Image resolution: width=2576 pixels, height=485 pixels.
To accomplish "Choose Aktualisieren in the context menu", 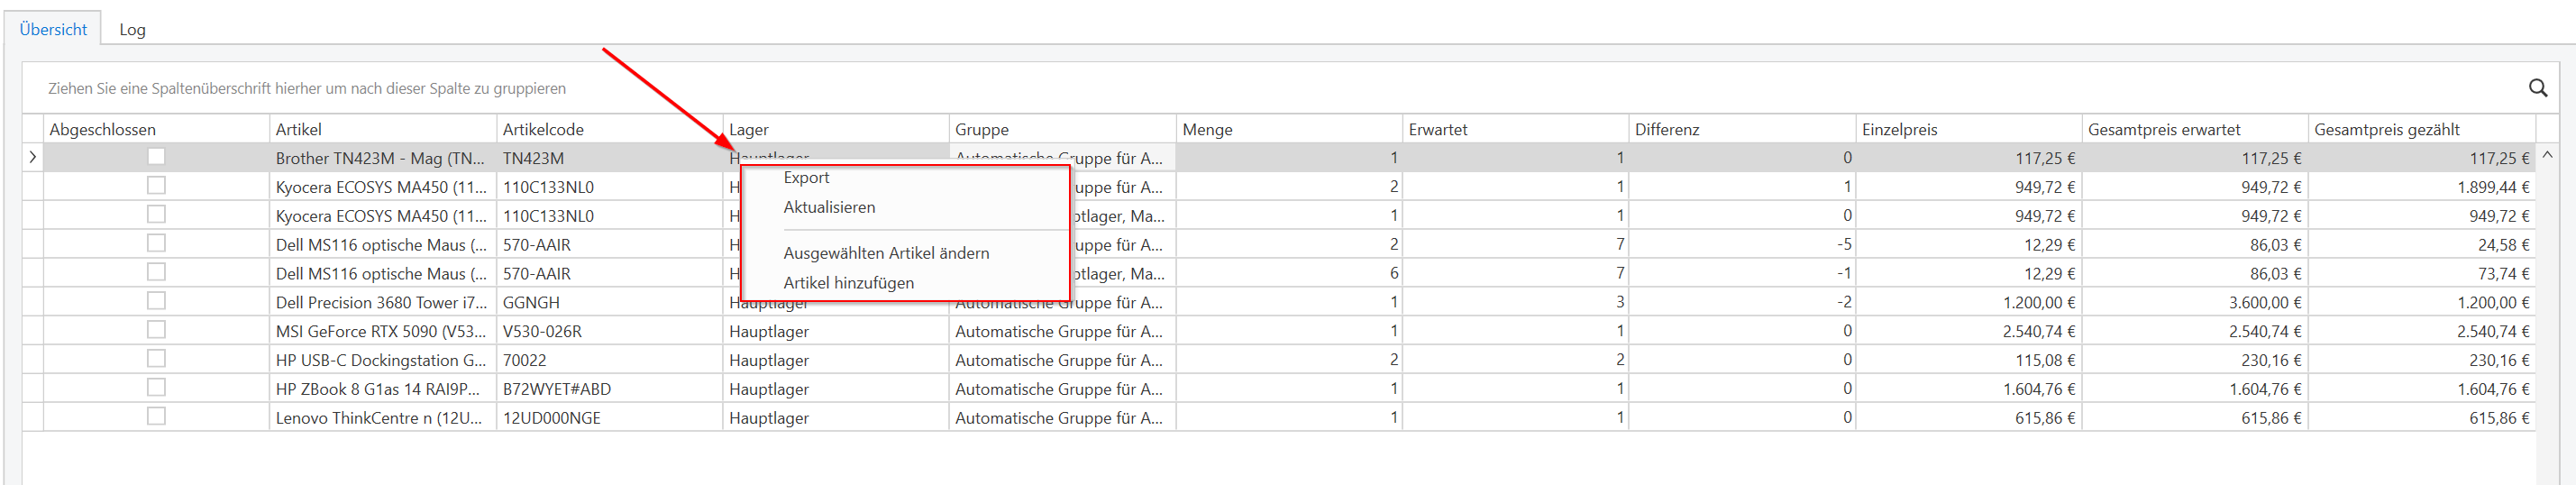I will click(x=829, y=207).
